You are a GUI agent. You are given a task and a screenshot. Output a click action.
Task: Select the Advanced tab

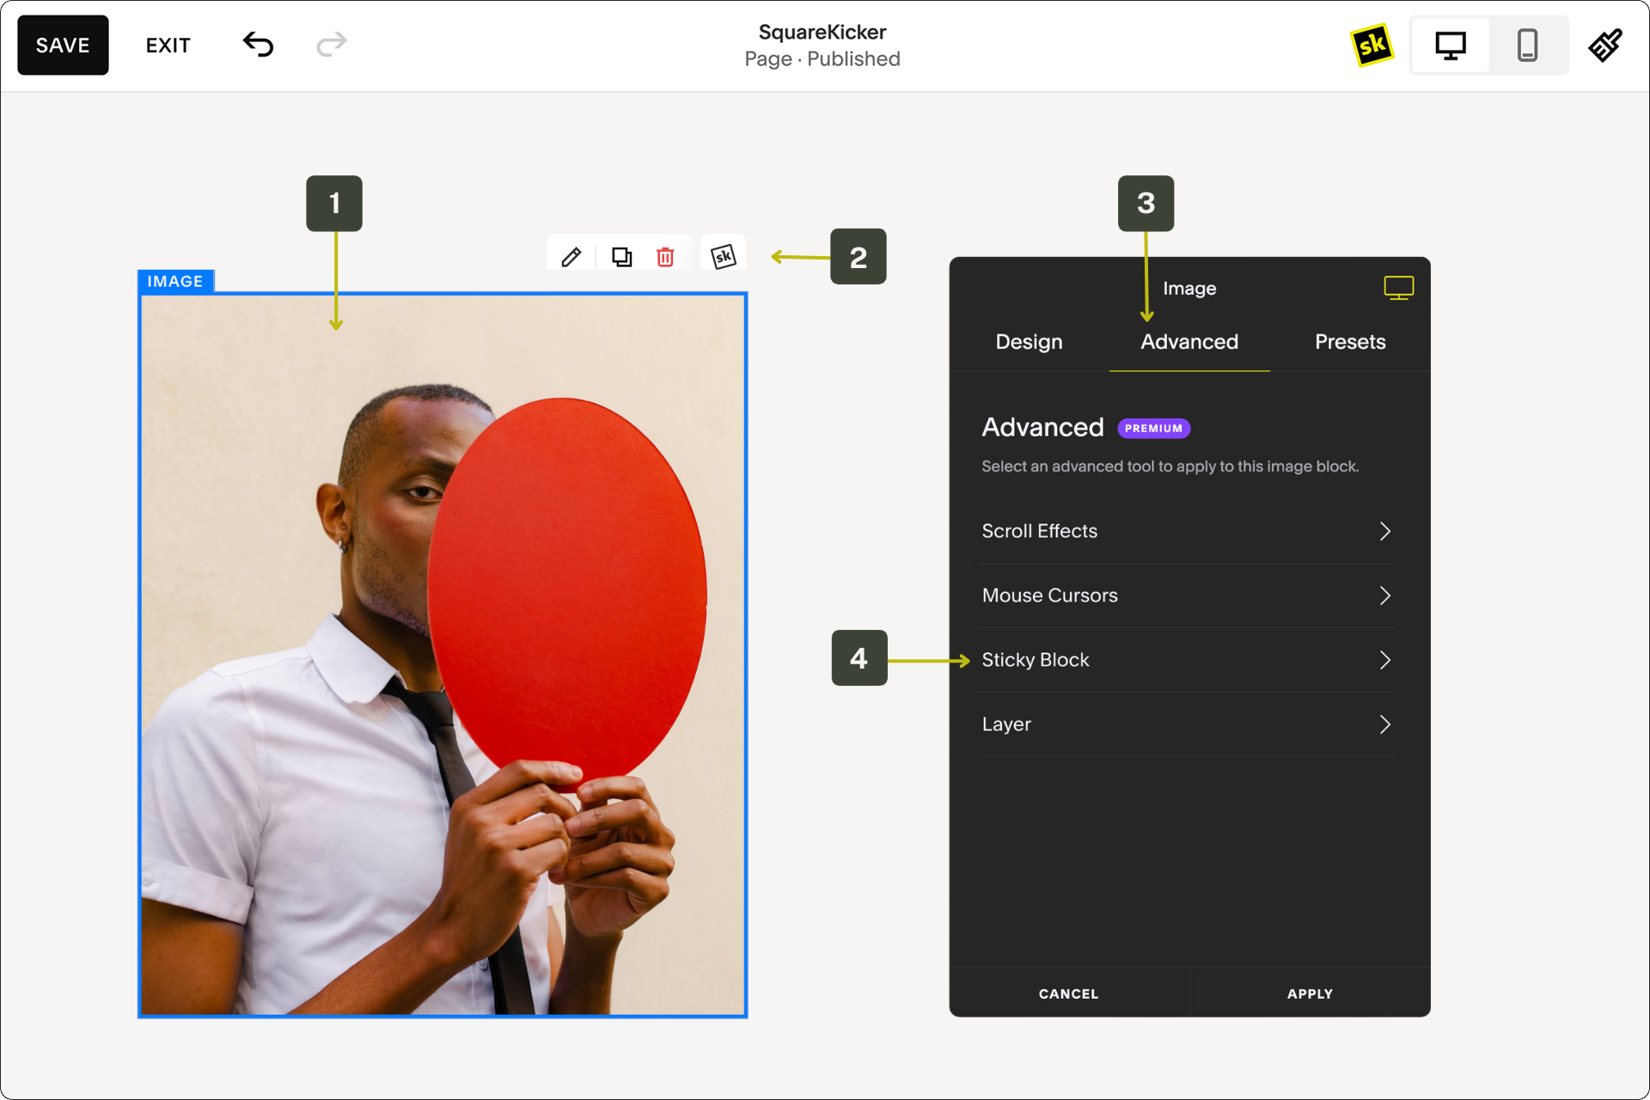coord(1187,343)
